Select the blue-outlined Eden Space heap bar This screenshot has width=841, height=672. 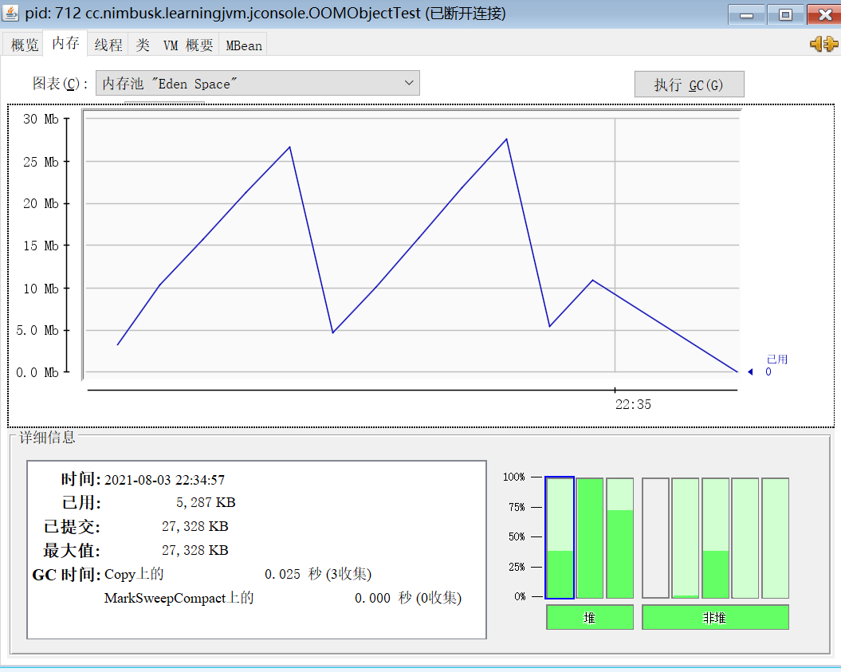coord(560,538)
